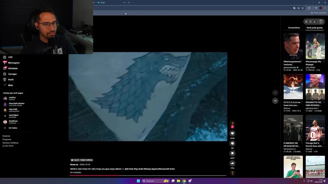Open creator name drew.xy below video
This screenshot has width=328, height=184.
(74, 165)
